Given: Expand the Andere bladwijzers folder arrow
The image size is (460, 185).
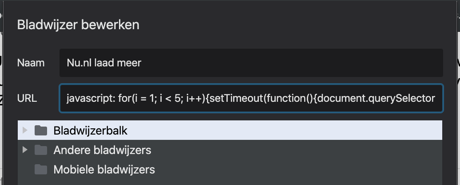Looking at the screenshot, I should (x=25, y=150).
